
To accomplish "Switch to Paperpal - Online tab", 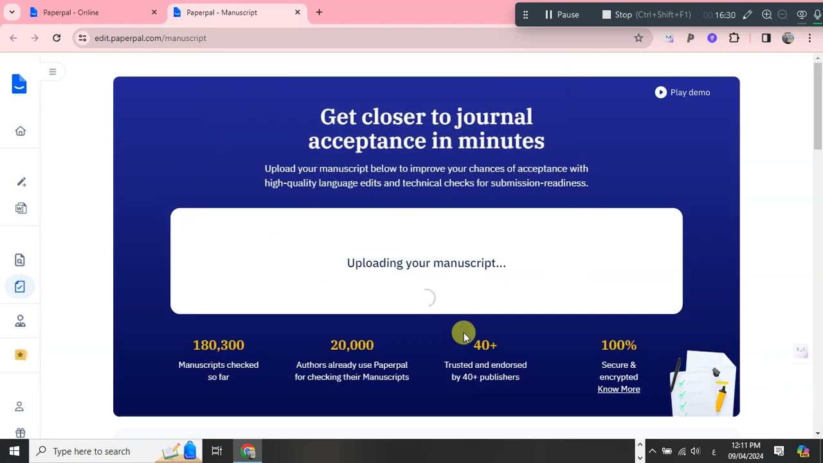I will point(90,12).
